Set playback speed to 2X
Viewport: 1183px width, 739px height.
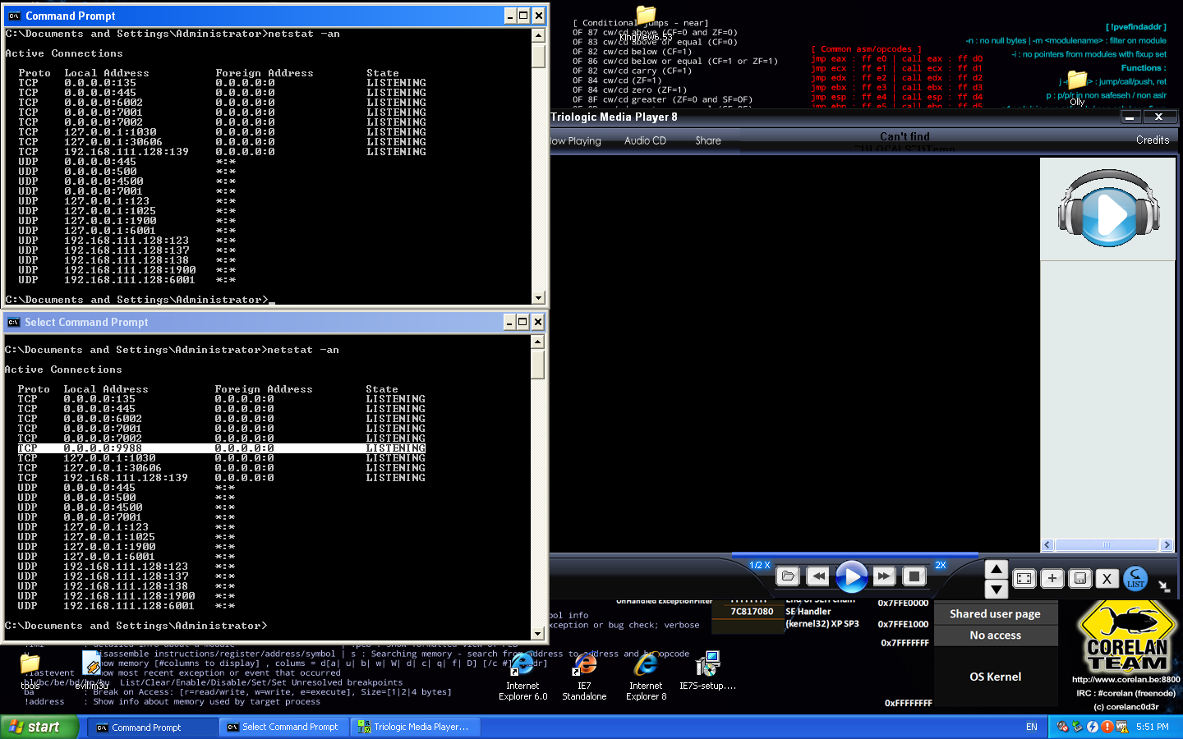click(x=940, y=565)
